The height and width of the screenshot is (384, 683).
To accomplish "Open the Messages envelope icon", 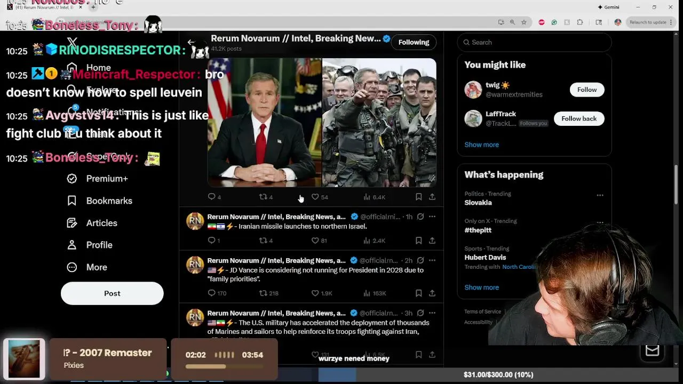I will (652, 350).
